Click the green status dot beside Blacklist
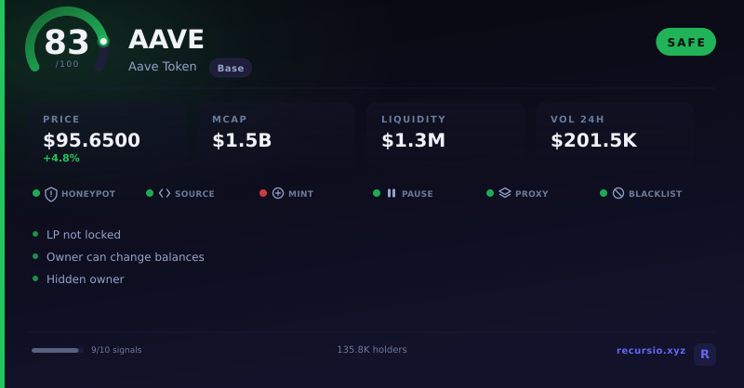 (x=604, y=193)
